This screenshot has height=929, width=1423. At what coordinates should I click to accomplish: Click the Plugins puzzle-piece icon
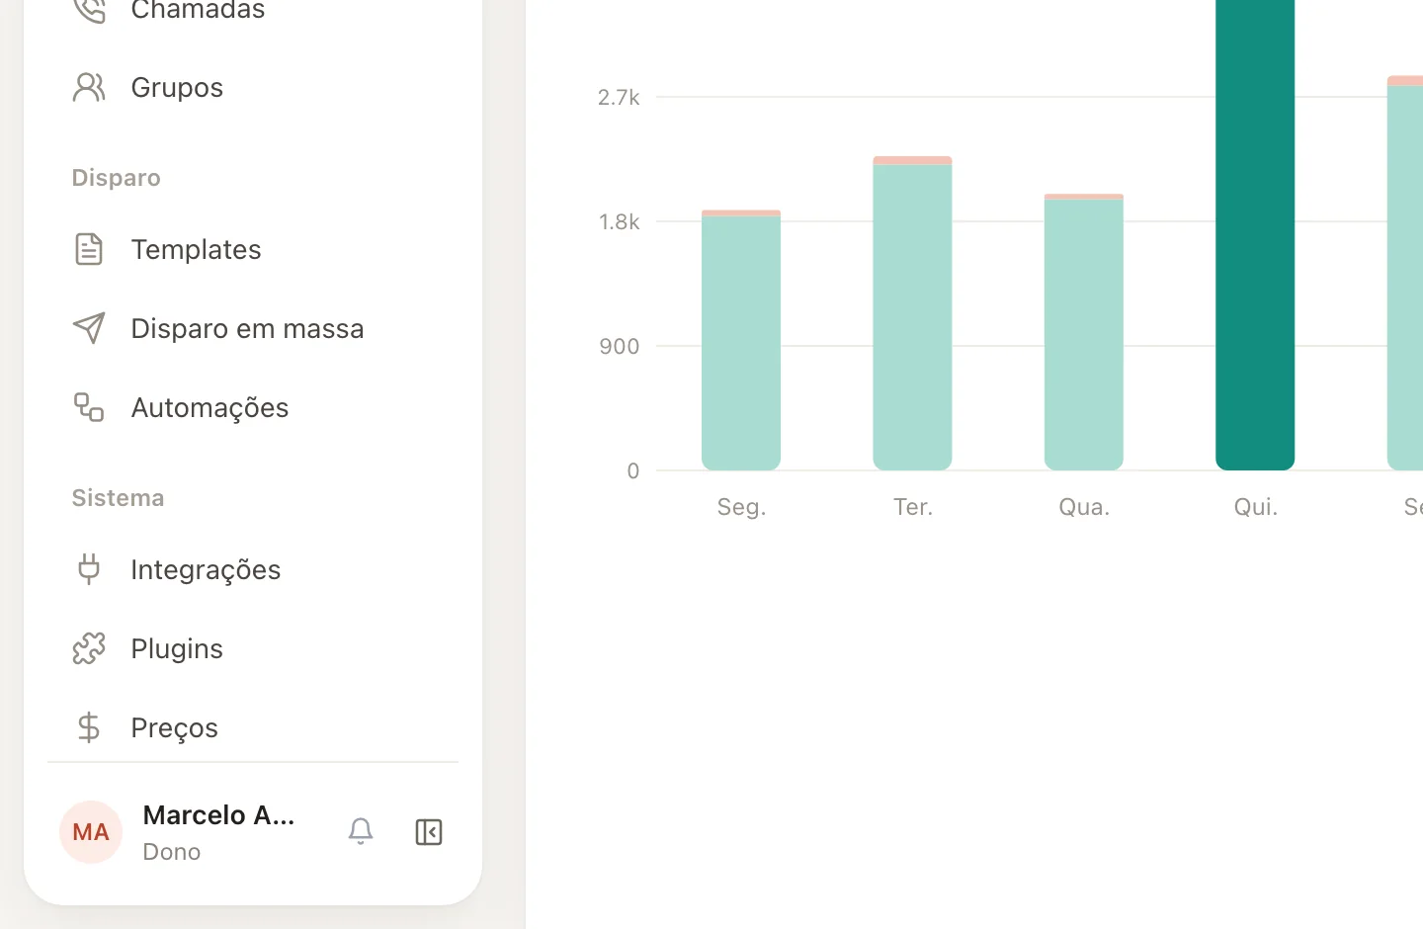point(89,648)
